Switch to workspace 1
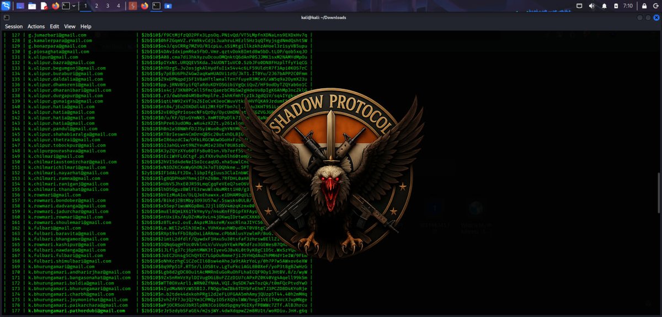Image resolution: width=662 pixels, height=317 pixels. coord(86,6)
